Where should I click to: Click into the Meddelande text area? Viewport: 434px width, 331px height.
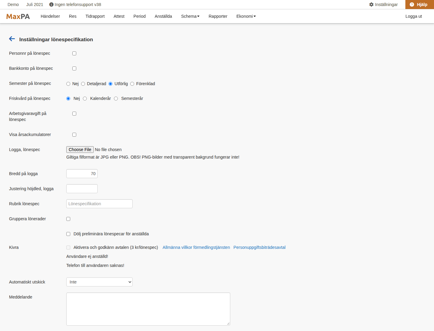[148, 309]
